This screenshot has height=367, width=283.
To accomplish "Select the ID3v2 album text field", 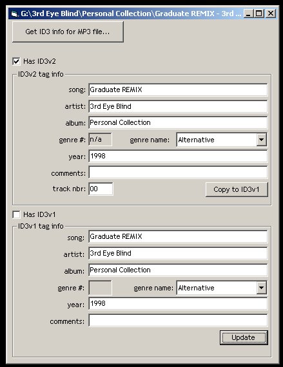I will tap(178, 122).
